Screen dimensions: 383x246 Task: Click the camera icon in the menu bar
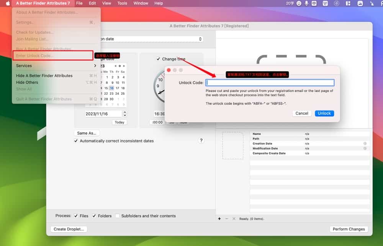click(x=360, y=3)
